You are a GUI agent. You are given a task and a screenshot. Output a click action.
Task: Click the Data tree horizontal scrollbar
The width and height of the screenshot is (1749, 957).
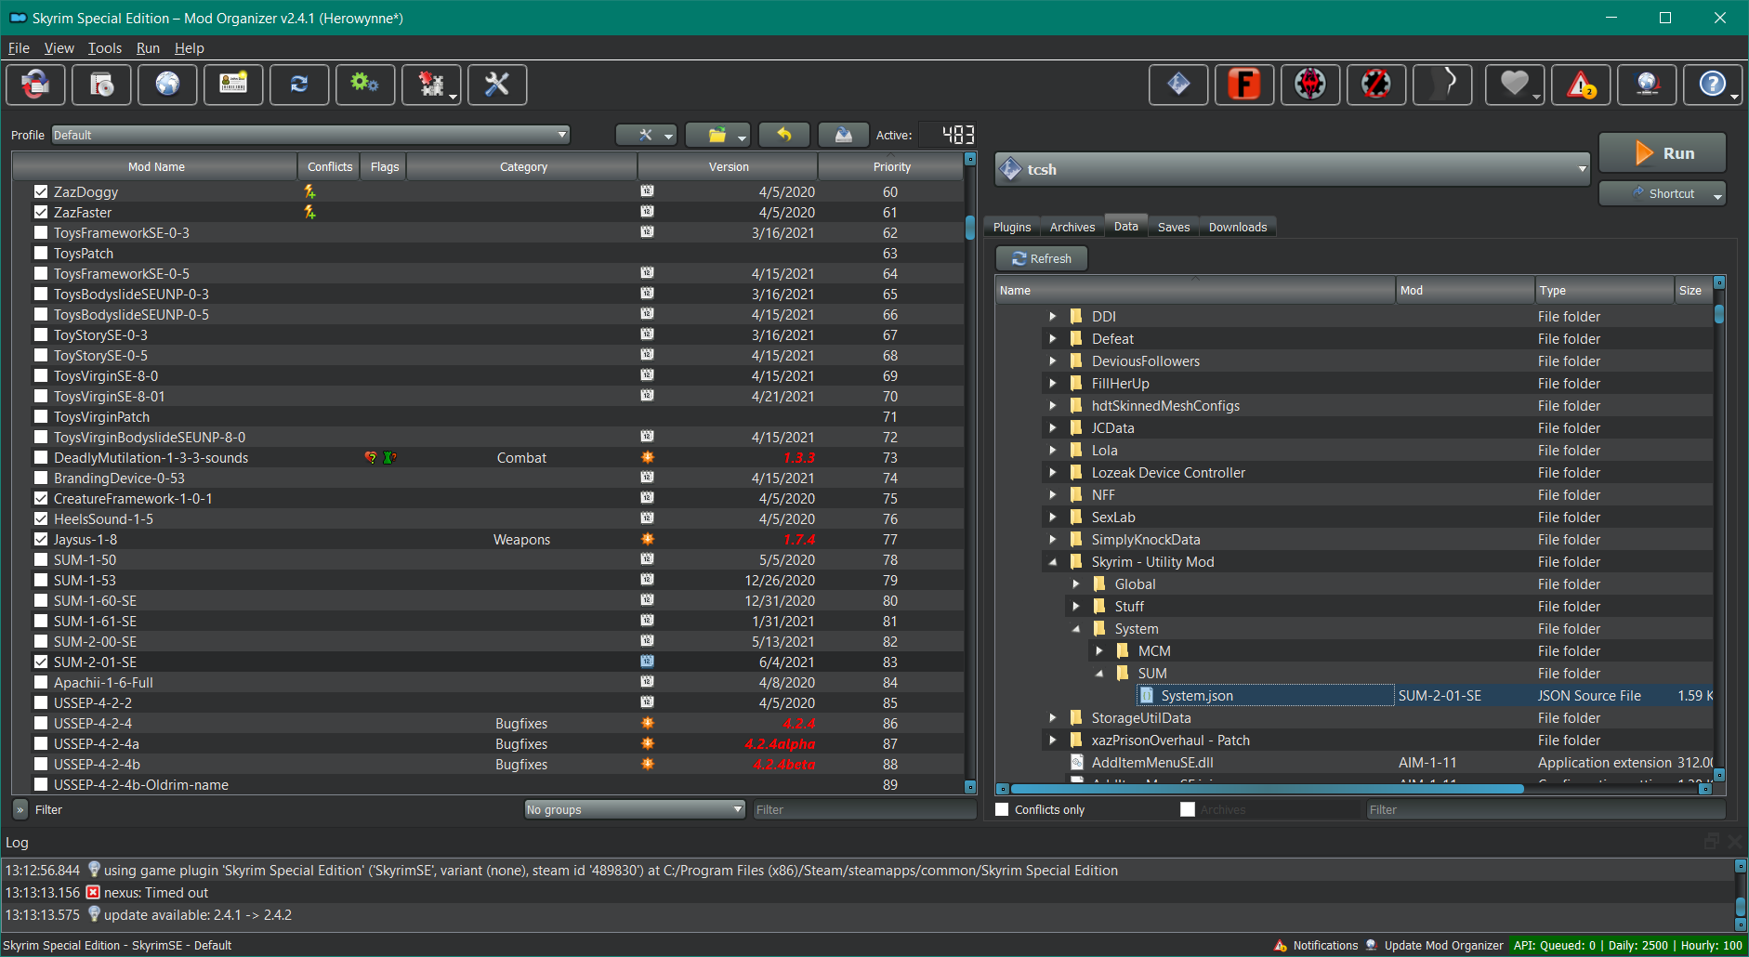click(1268, 789)
